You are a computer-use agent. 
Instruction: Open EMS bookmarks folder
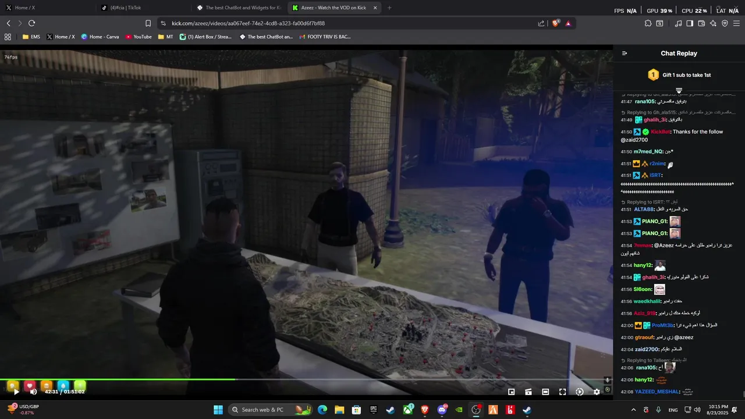[31, 37]
